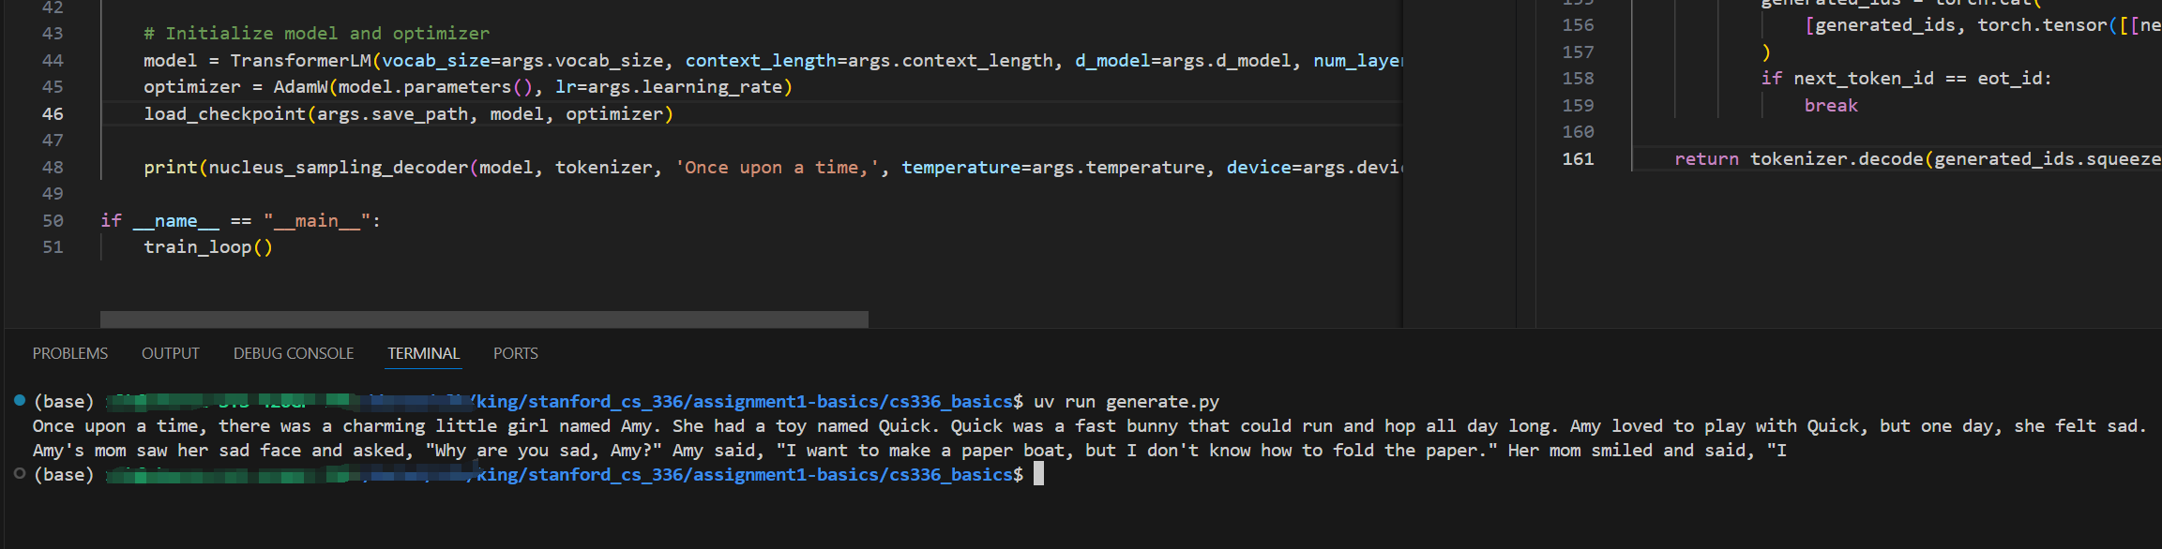2162x549 pixels.
Task: Click 'train_loop()' on line 51
Action: [x=208, y=246]
